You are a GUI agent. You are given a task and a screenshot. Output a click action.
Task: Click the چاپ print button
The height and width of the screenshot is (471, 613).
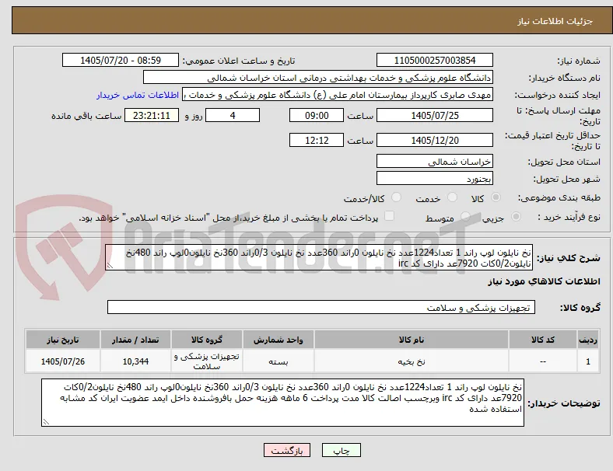click(342, 450)
